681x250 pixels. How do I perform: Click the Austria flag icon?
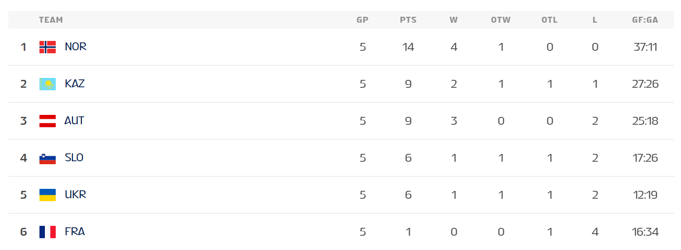click(x=47, y=121)
